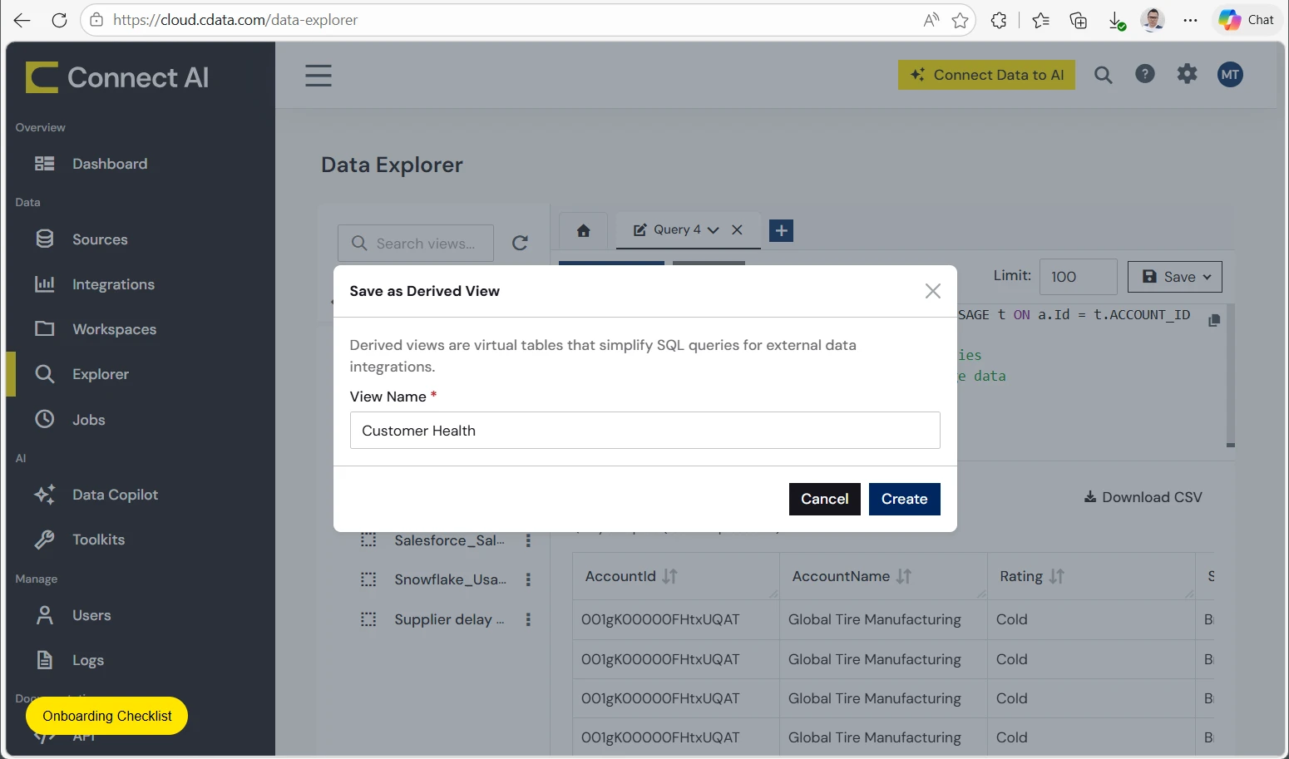Click the Connect AI logo

click(117, 77)
